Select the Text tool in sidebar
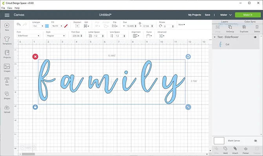Screen dimensions: 263x156 pos(7,80)
